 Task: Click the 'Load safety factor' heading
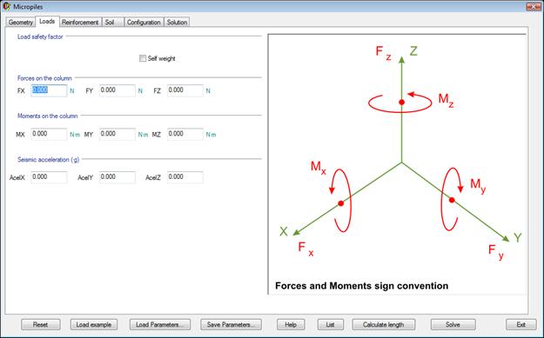tap(40, 36)
